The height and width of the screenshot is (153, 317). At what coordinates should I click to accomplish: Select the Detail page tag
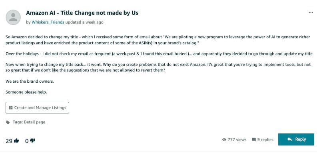point(34,122)
